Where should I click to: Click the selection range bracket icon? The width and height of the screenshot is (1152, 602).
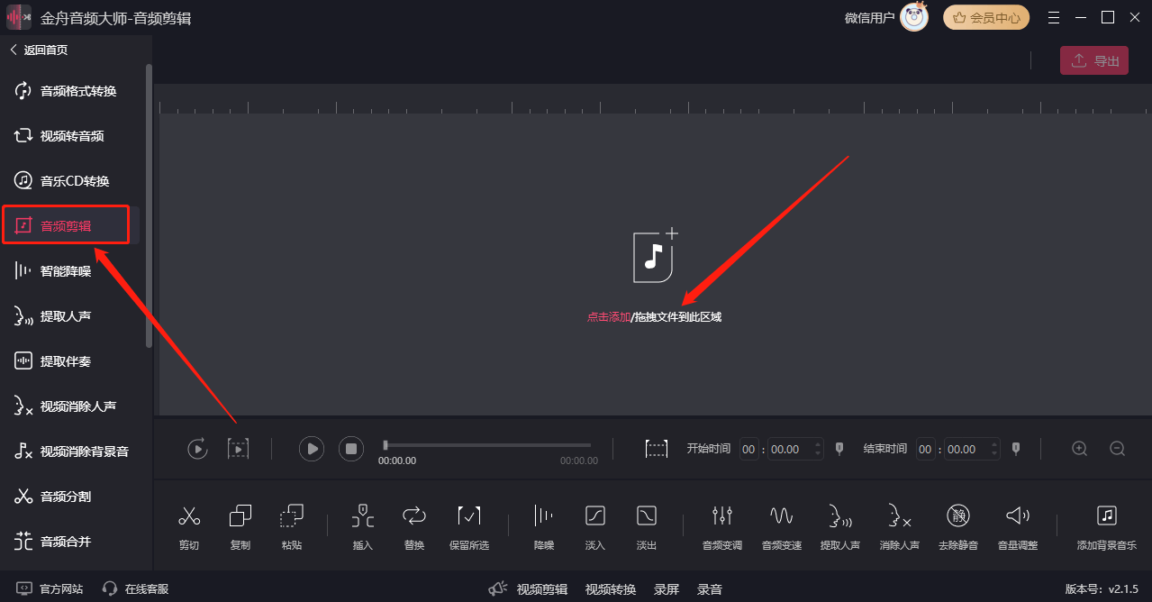657,448
